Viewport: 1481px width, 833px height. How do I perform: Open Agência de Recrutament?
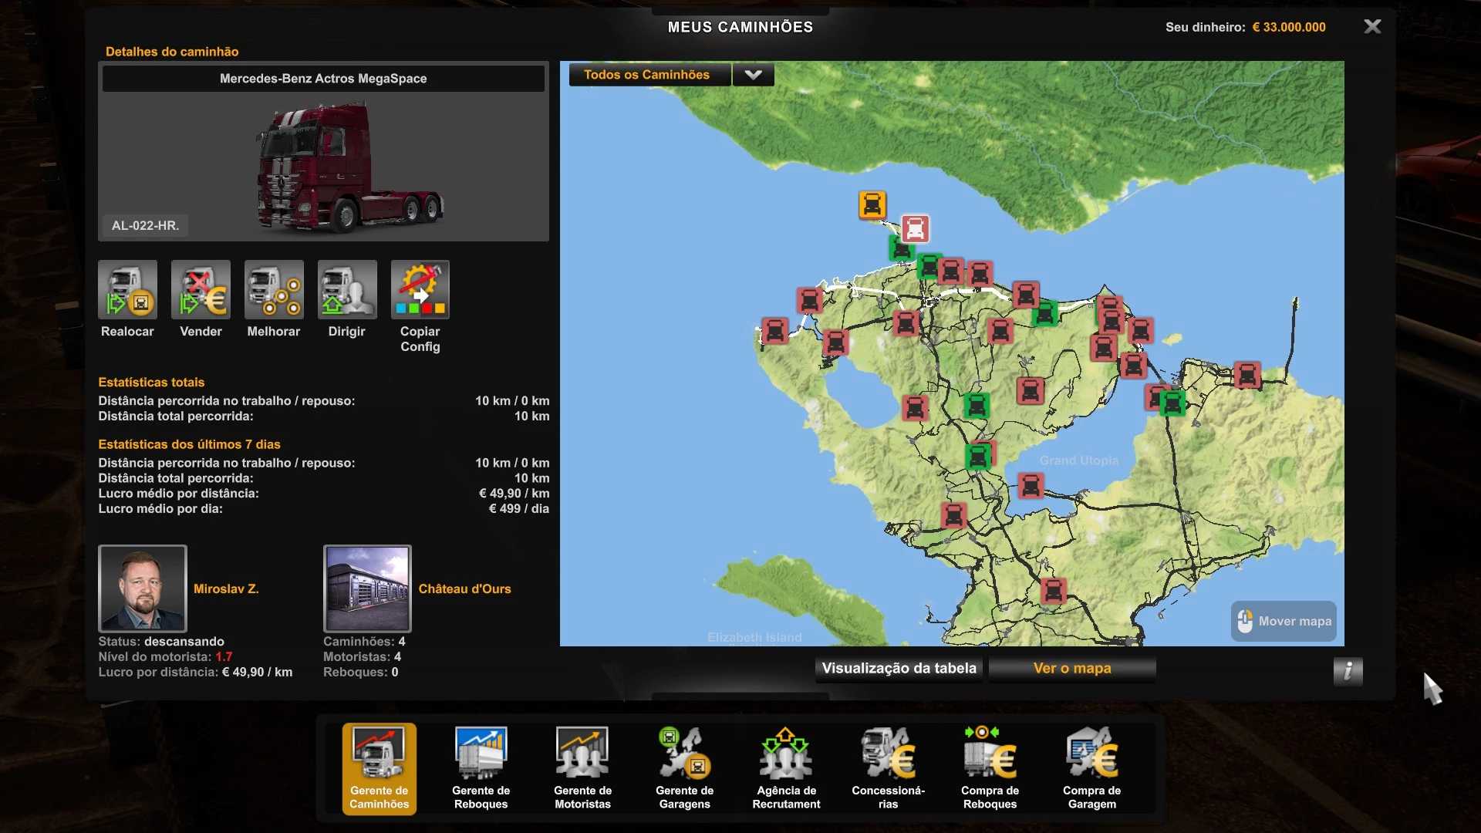pos(786,768)
